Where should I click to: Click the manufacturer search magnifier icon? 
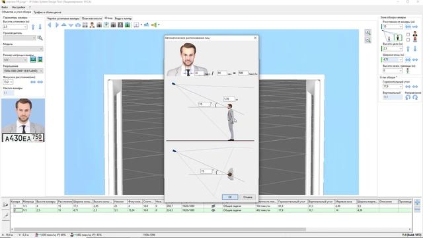(x=40, y=38)
